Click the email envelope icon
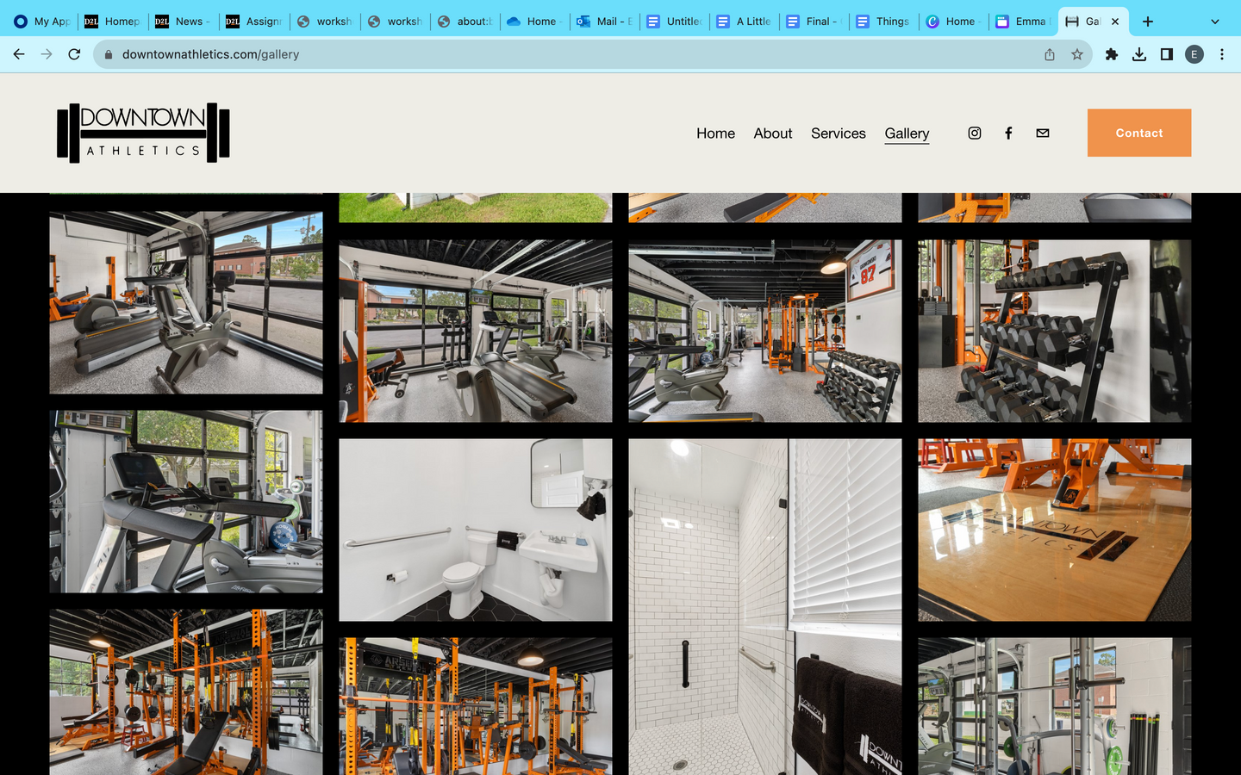 point(1043,133)
